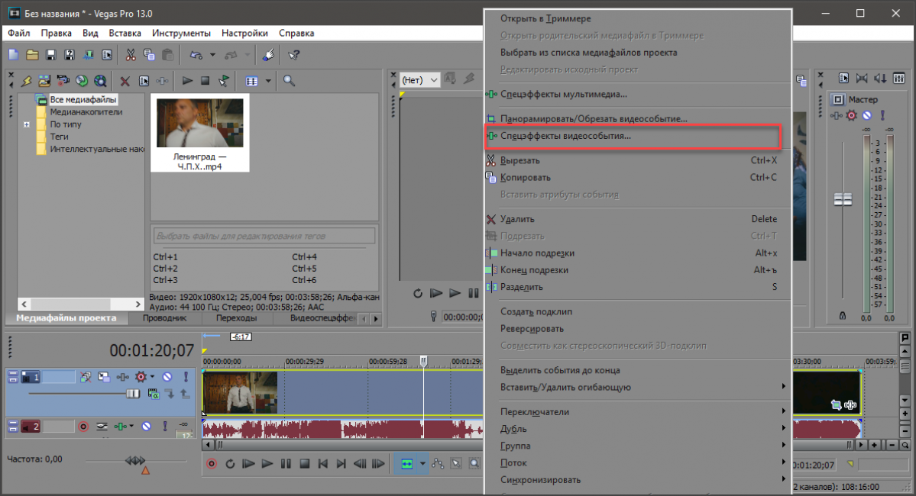This screenshot has width=916, height=496.
Task: Click the Save project floppy icon
Action: 51,55
